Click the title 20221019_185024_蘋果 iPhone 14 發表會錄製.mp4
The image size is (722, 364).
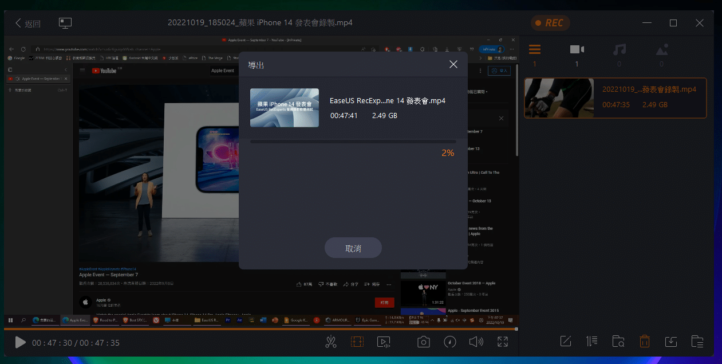tap(260, 23)
